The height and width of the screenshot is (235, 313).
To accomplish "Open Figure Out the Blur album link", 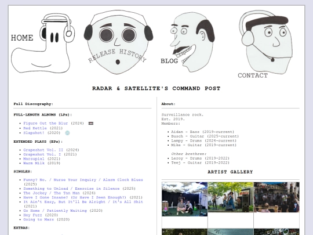I will click(x=46, y=123).
